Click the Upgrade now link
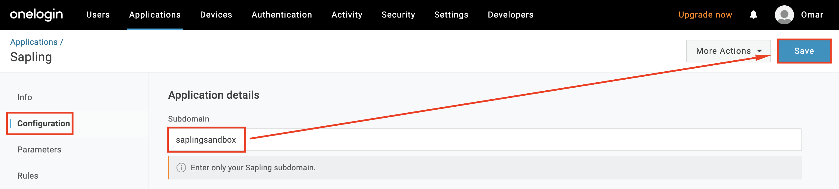The height and width of the screenshot is (189, 839). 705,15
